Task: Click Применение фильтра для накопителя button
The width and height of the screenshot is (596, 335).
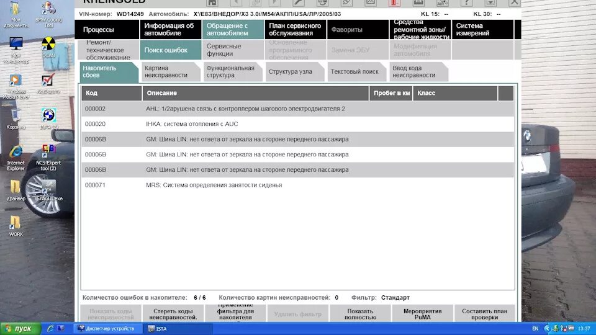Action: coord(235,314)
